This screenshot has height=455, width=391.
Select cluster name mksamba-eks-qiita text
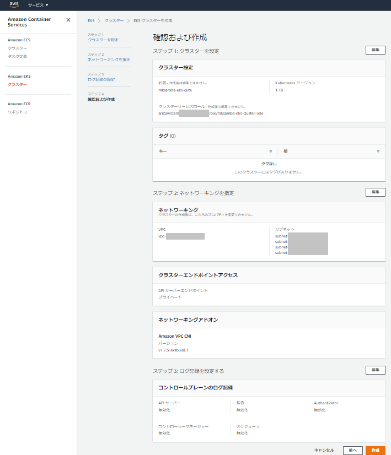175,90
